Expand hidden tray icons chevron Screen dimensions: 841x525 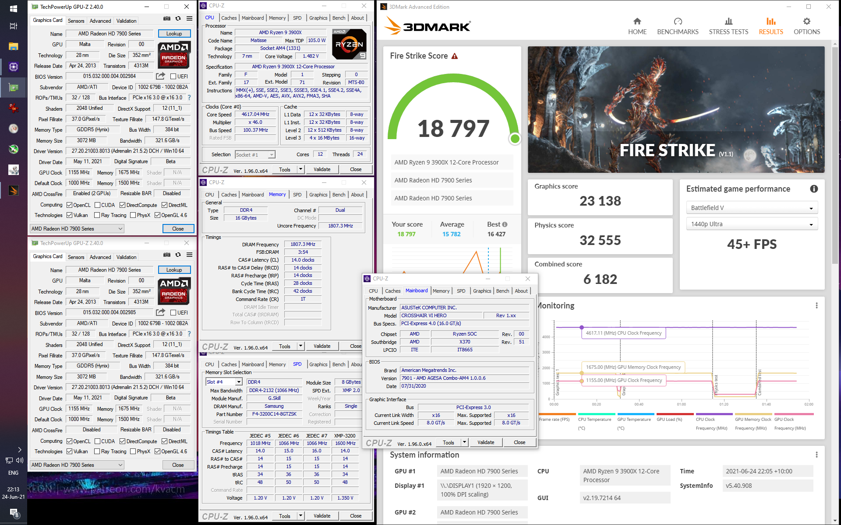click(19, 449)
